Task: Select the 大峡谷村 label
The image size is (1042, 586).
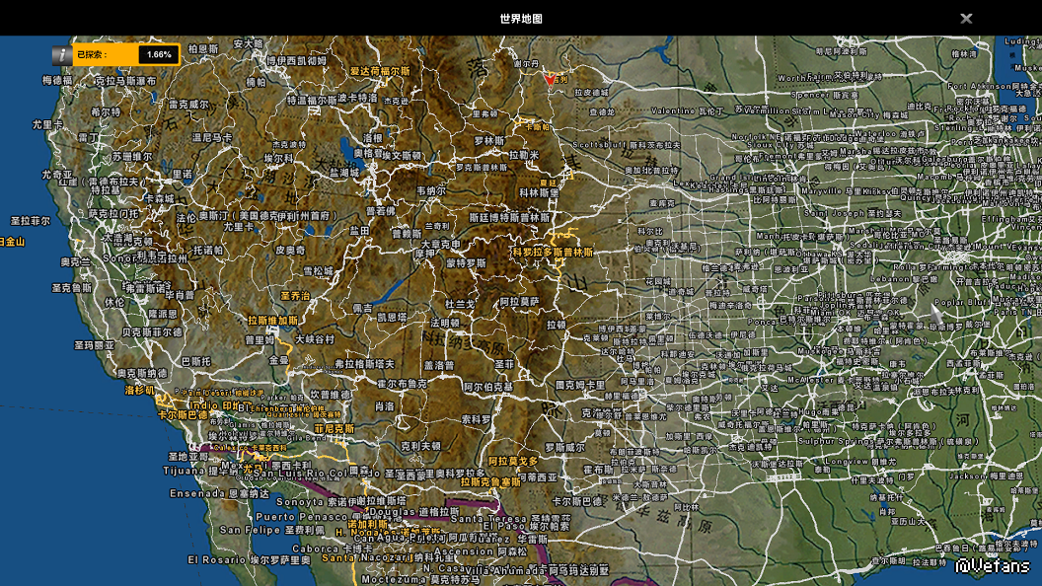Action: [x=315, y=339]
